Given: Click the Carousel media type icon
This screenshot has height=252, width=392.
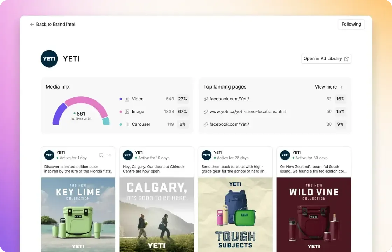Looking at the screenshot, I should (x=127, y=124).
